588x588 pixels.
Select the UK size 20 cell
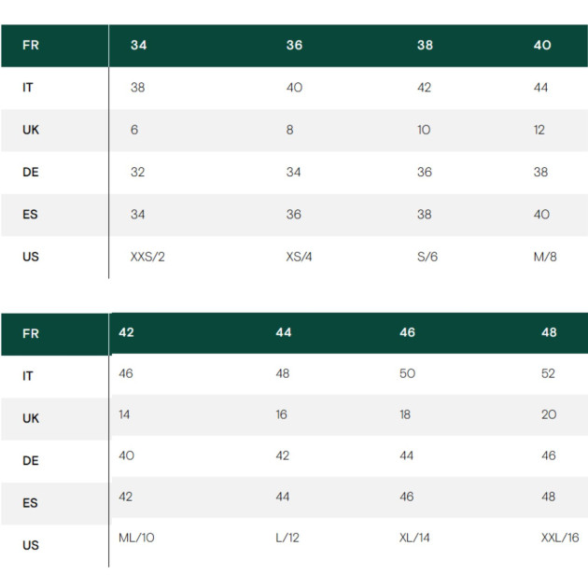[x=548, y=414]
